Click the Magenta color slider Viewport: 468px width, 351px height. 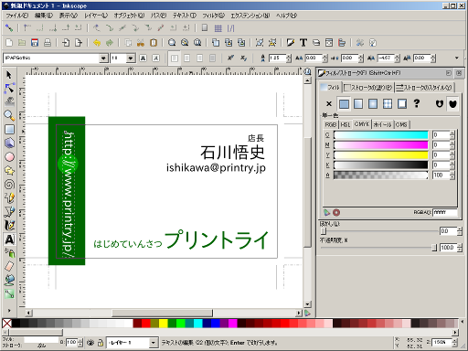(x=381, y=145)
